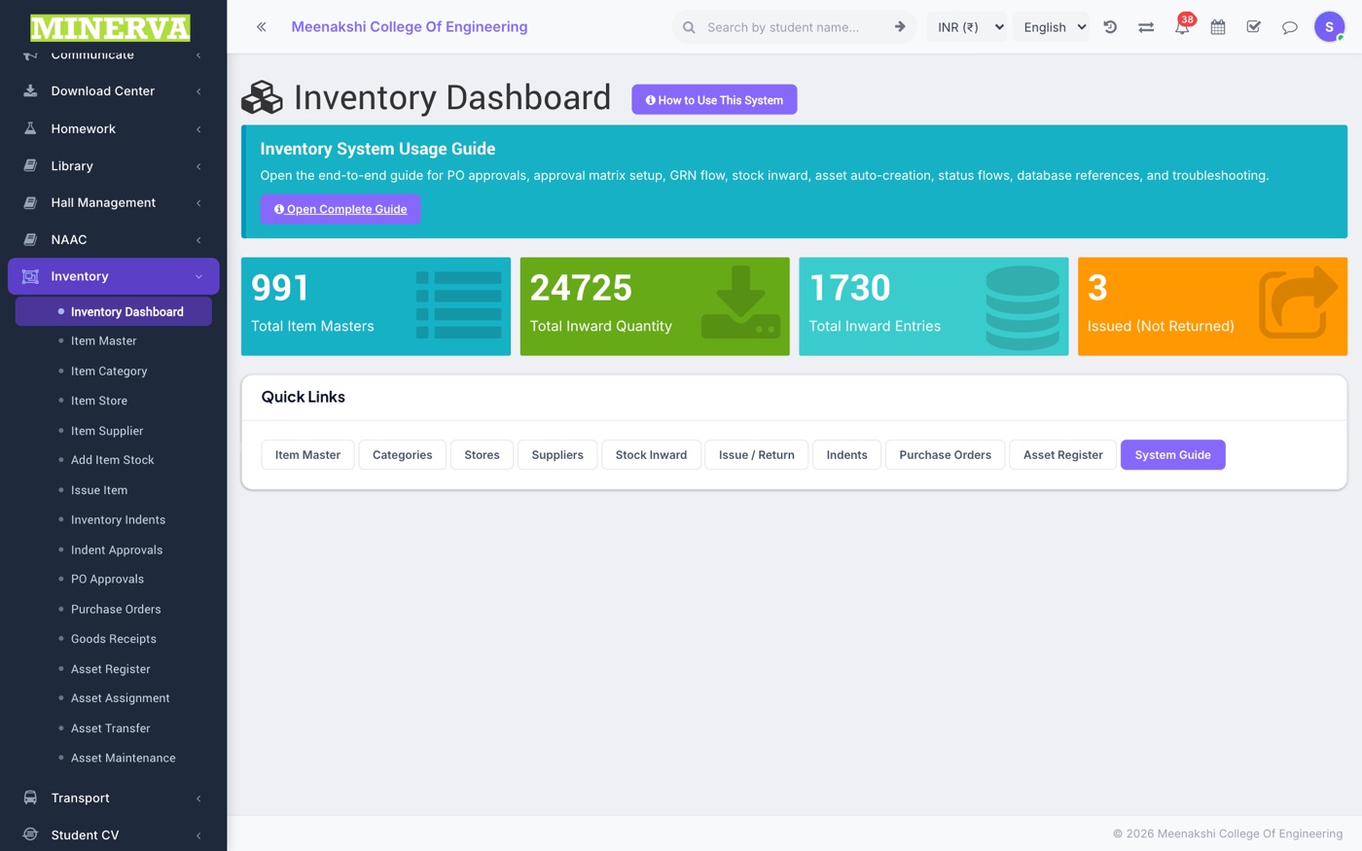The width and height of the screenshot is (1362, 851).
Task: Click Open Complete Guide button
Action: pos(340,209)
